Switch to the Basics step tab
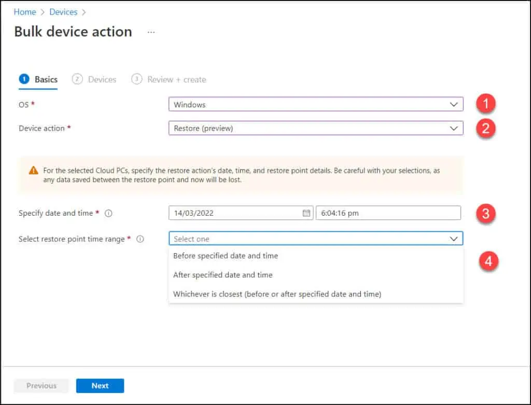The image size is (531, 405). [38, 79]
